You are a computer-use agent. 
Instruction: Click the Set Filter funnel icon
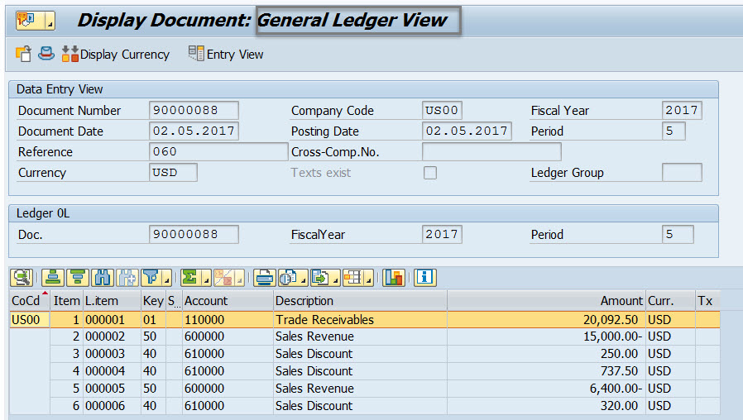tap(151, 278)
